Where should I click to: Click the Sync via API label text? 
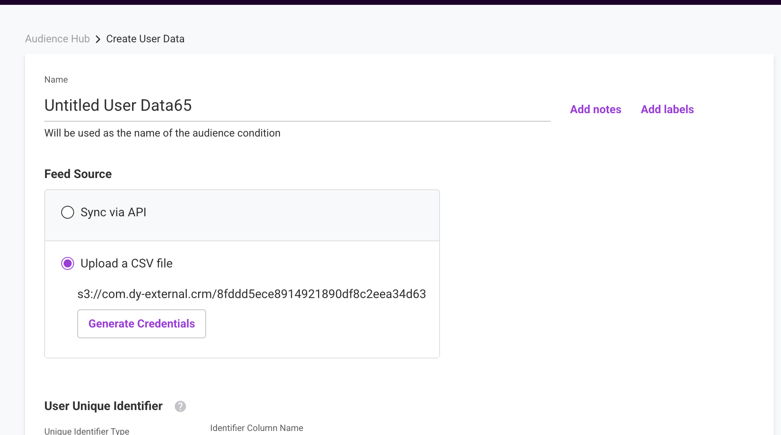click(x=114, y=212)
